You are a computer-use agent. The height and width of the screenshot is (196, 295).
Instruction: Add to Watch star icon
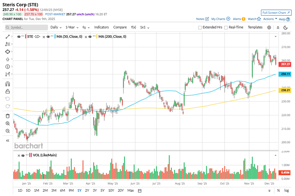click(x=259, y=19)
